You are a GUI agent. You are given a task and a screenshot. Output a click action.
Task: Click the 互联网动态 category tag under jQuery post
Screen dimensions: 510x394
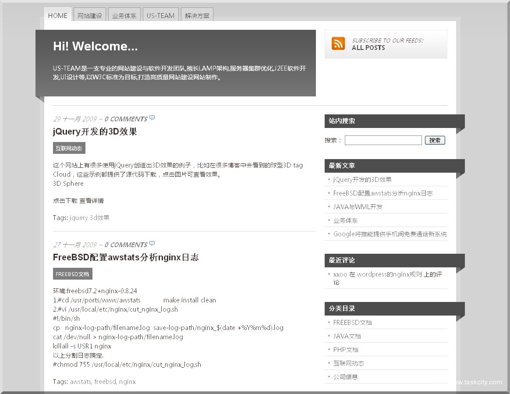[69, 148]
